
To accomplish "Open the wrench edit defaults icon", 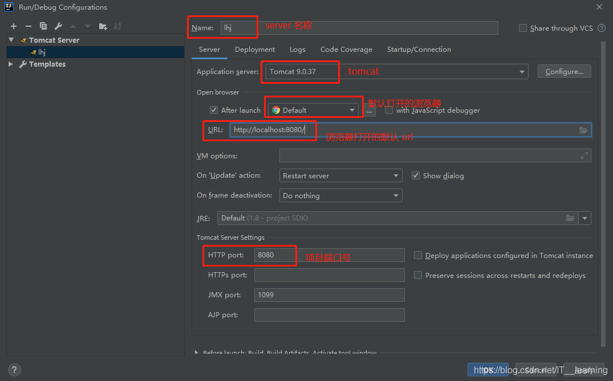I will (58, 26).
